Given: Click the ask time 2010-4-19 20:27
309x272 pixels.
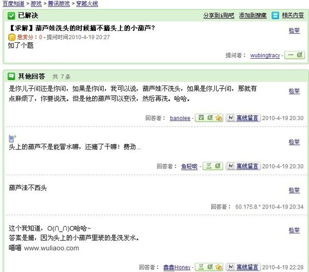Looking at the screenshot, I should (x=89, y=37).
